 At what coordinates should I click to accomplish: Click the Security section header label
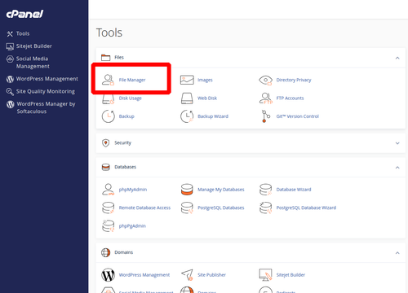pyautogui.click(x=122, y=142)
